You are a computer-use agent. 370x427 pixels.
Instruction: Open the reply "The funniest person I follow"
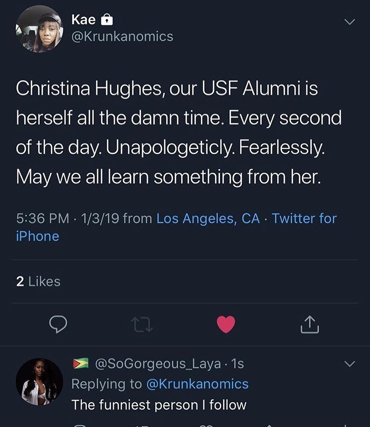(x=159, y=404)
